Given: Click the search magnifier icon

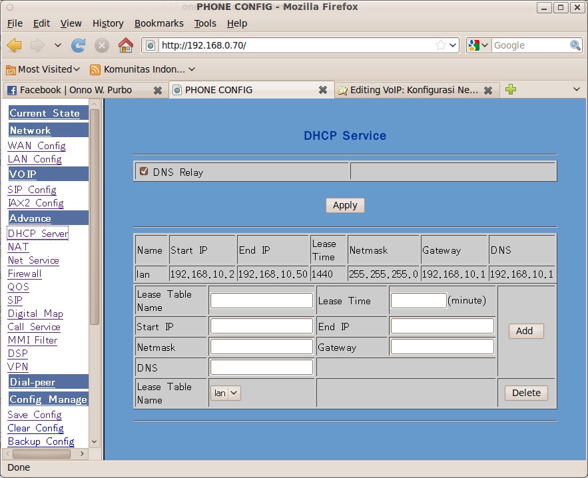Looking at the screenshot, I should [575, 45].
